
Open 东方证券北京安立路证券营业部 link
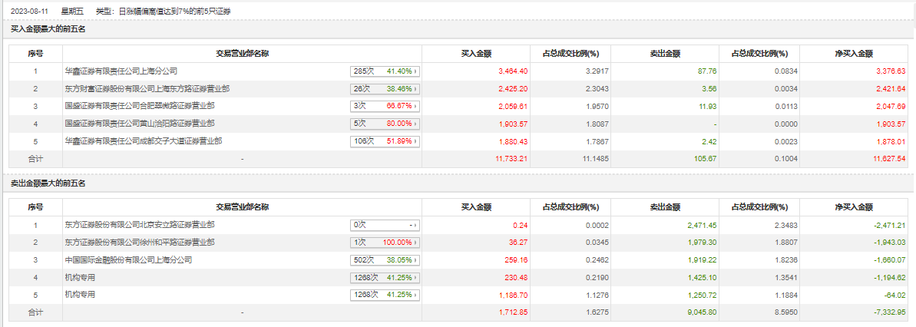pyautogui.click(x=140, y=225)
